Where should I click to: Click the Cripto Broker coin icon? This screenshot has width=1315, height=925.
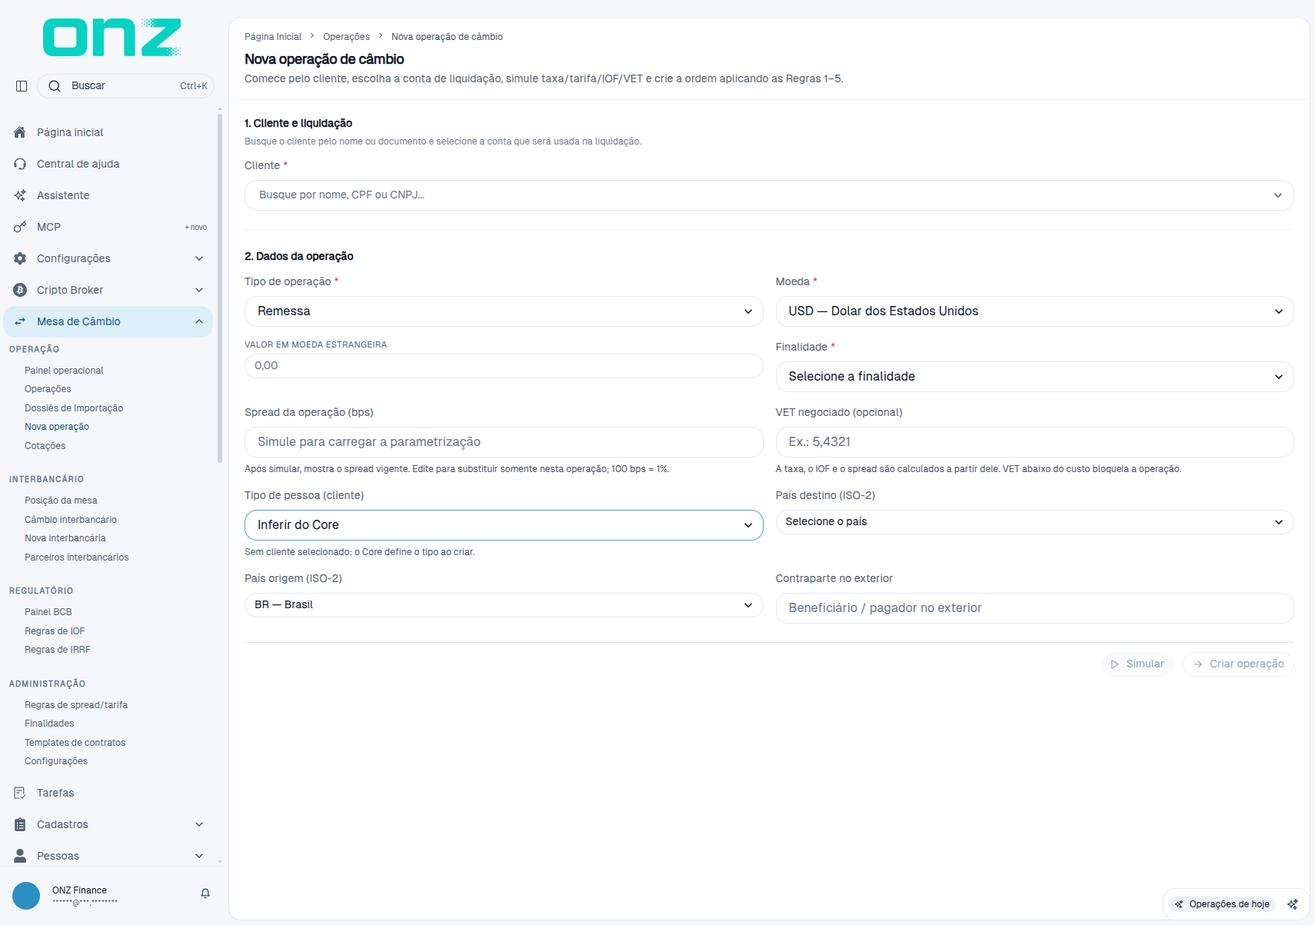(x=20, y=290)
